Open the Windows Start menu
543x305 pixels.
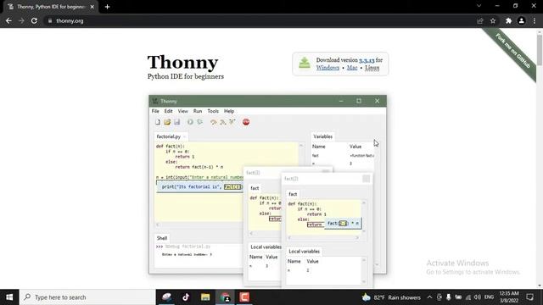[x=9, y=297]
